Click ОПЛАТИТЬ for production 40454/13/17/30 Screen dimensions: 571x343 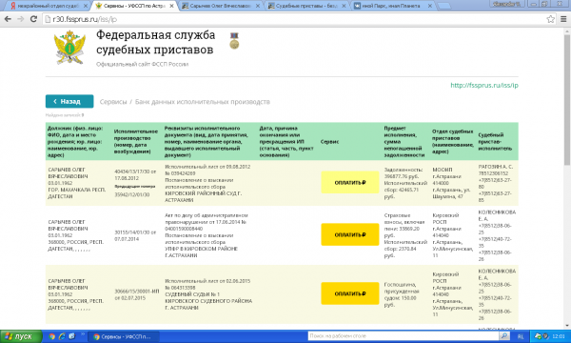click(x=350, y=182)
